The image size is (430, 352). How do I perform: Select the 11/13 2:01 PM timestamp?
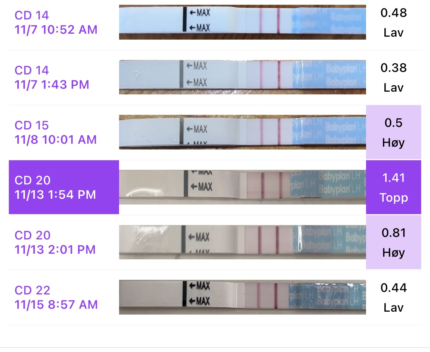click(55, 250)
